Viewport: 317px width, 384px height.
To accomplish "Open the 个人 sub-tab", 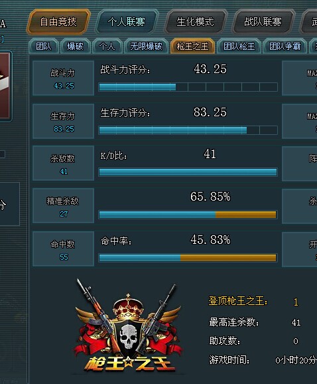I will coord(107,46).
